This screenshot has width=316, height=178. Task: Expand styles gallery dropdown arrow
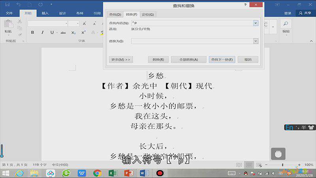coord(273,27)
